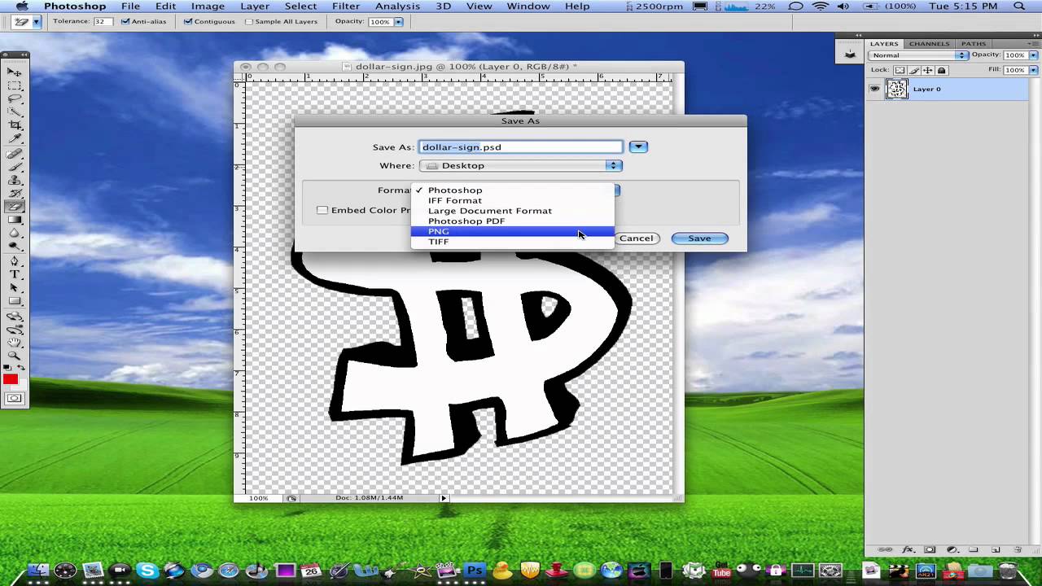
Task: Reset default foreground and background colors
Action: [x=7, y=368]
